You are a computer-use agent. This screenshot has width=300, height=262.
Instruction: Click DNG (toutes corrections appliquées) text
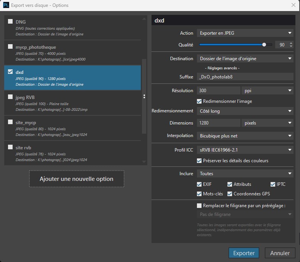click(45, 29)
